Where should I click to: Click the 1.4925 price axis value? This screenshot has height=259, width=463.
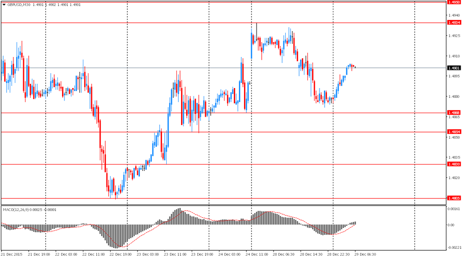[454, 36]
